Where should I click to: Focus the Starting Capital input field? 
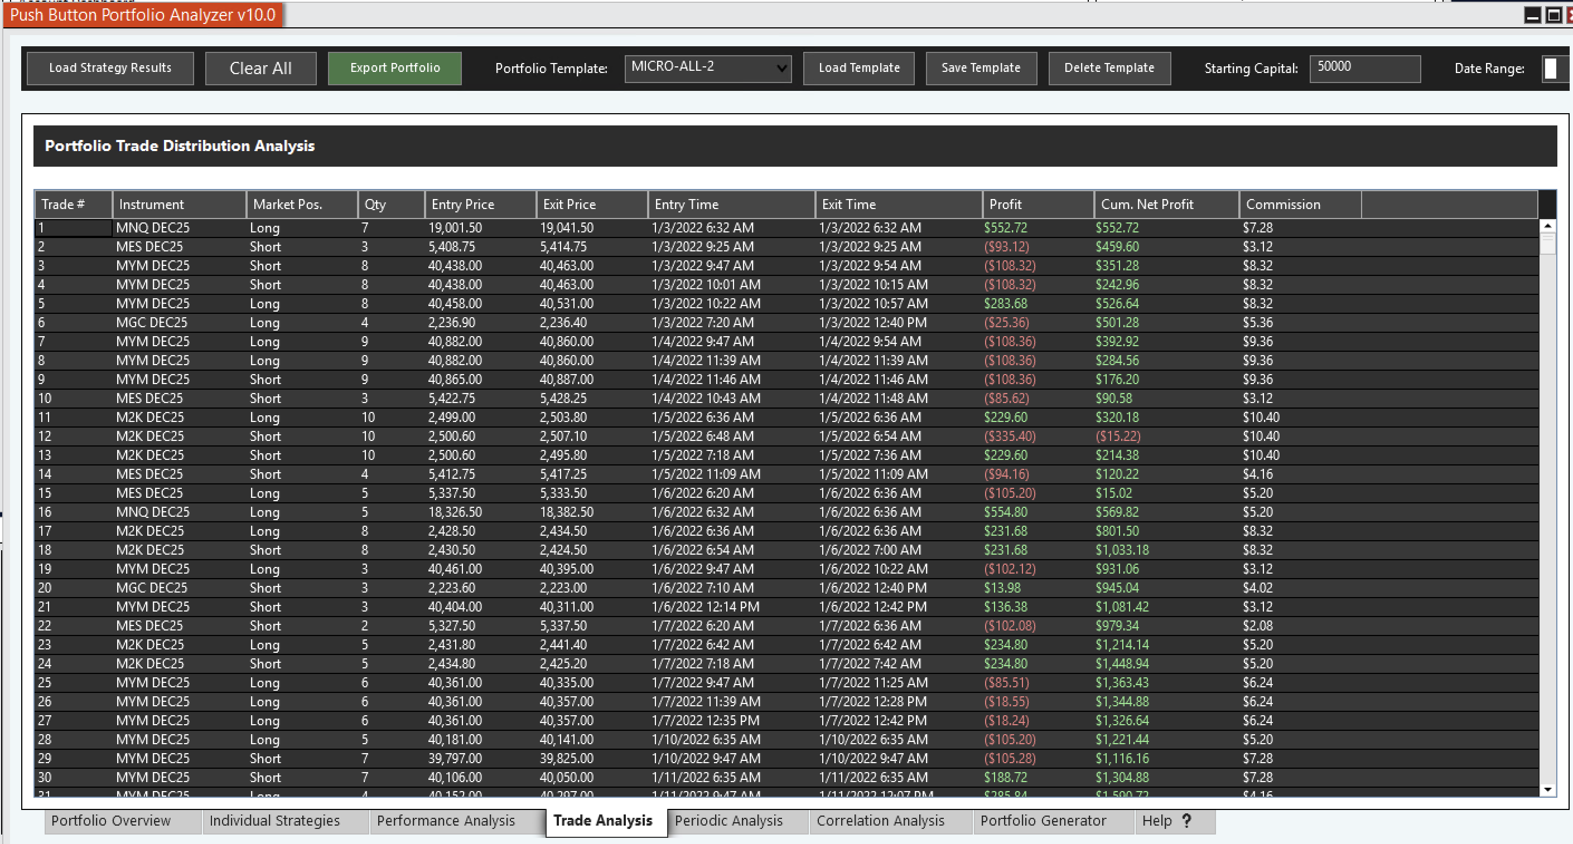coord(1364,69)
